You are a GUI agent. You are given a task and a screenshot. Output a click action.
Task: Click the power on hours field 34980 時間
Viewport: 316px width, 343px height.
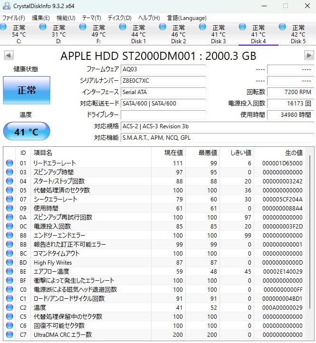tap(291, 115)
